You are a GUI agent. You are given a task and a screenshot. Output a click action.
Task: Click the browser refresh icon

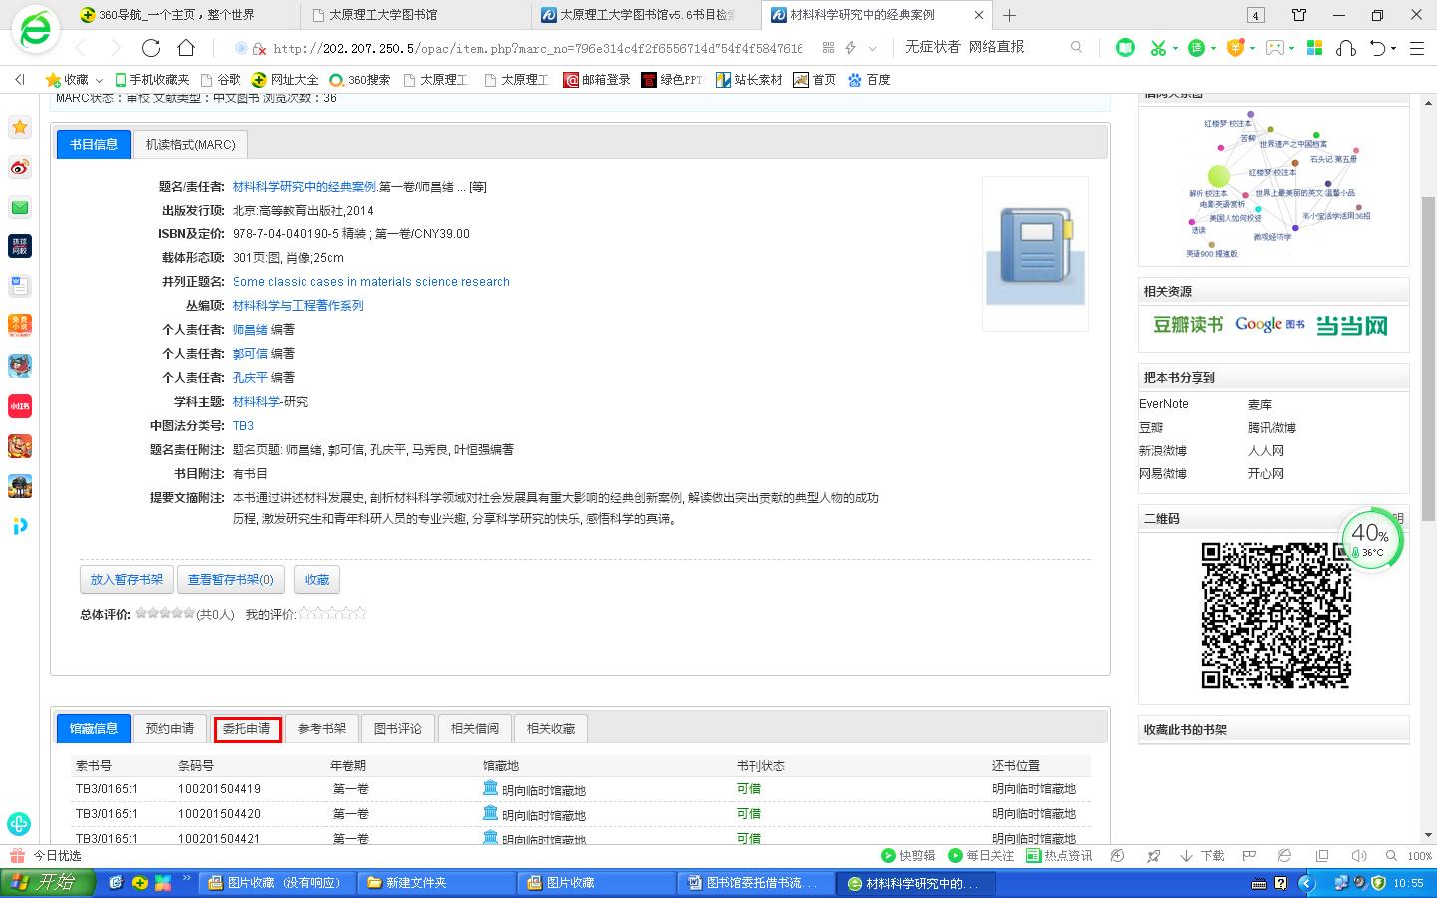(x=151, y=48)
